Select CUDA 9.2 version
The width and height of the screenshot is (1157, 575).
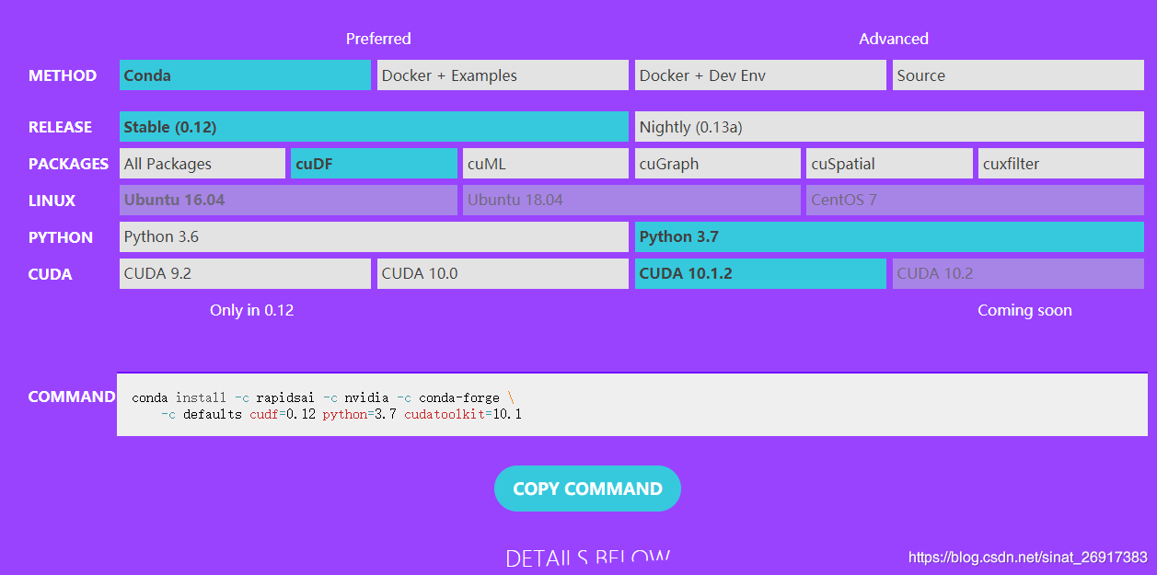[244, 273]
